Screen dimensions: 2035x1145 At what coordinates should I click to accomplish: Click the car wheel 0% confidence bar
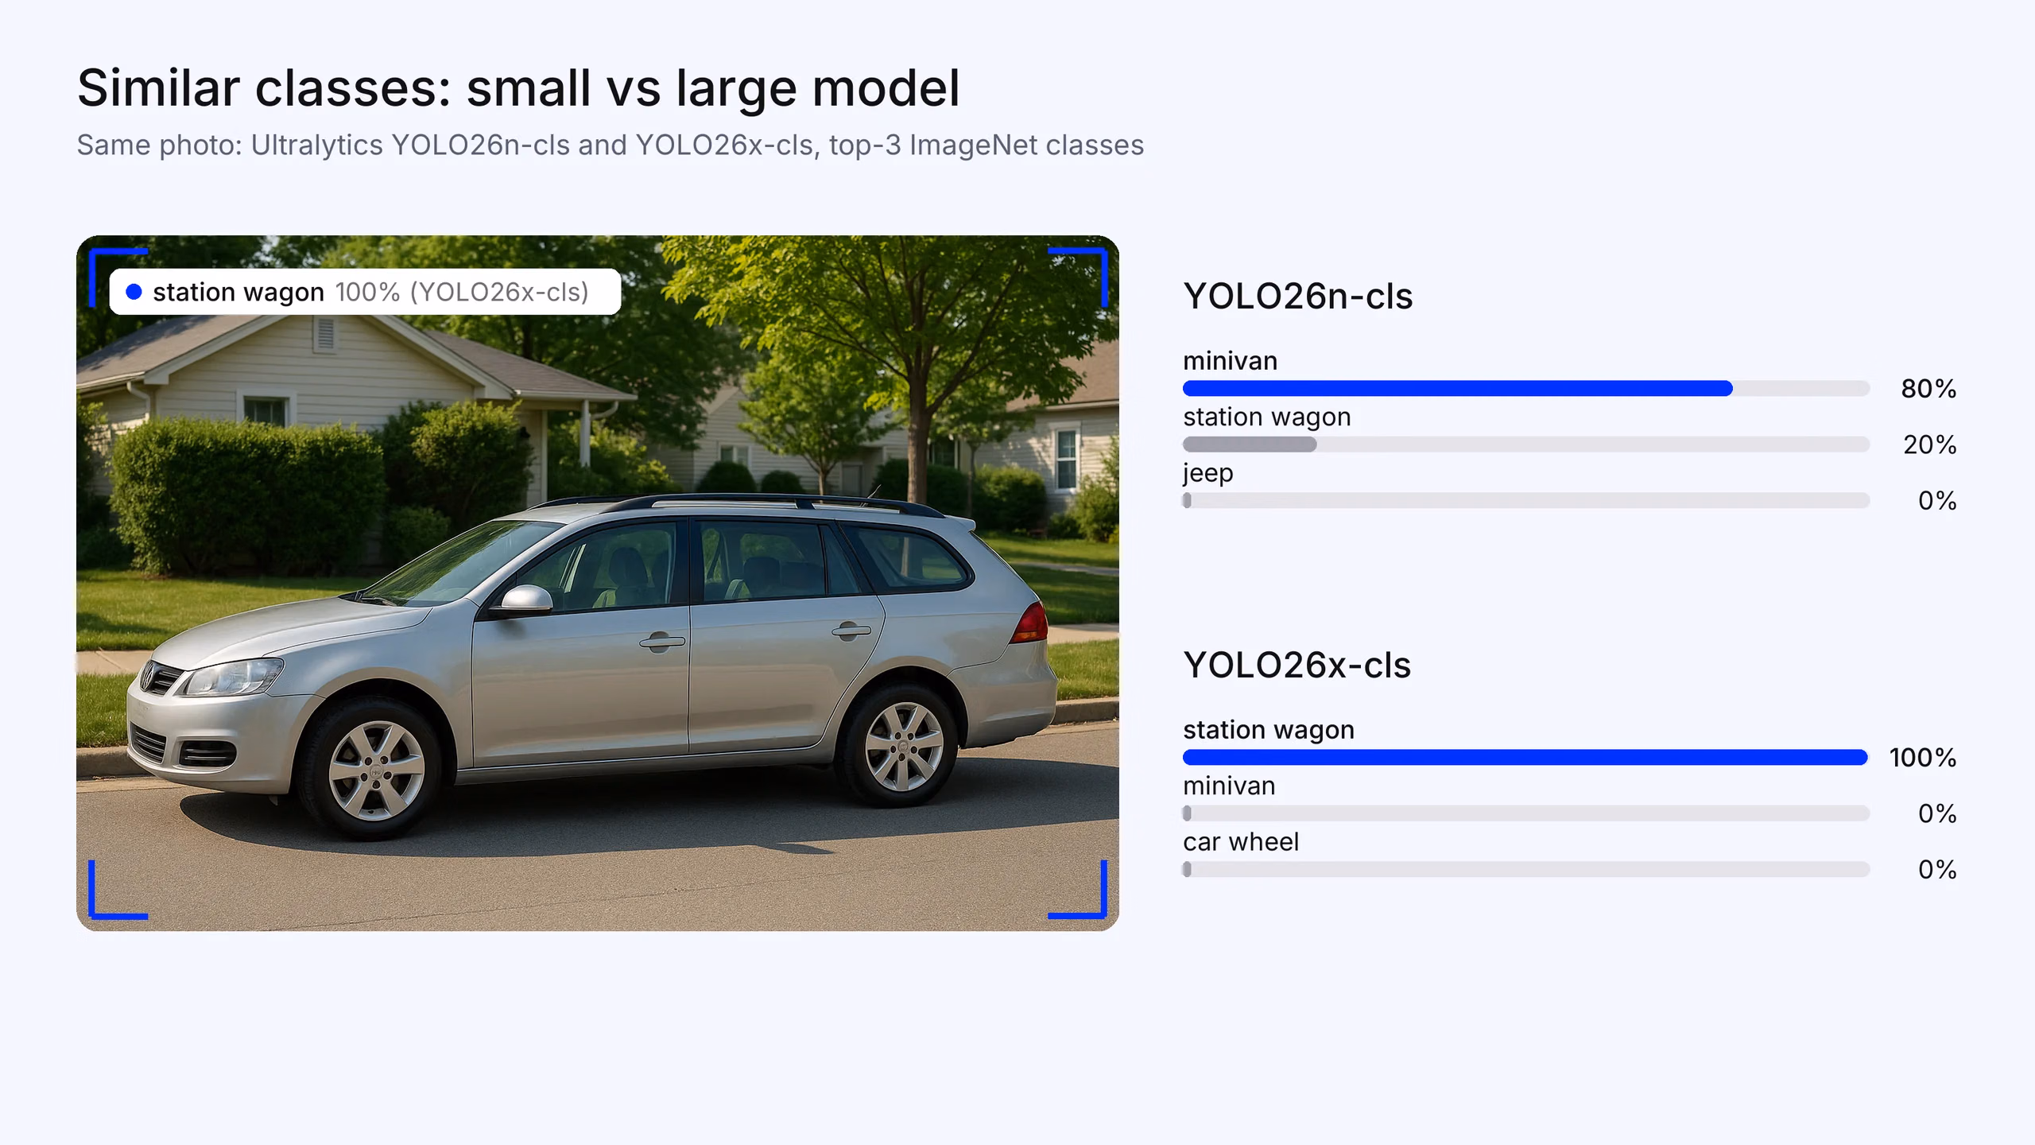pyautogui.click(x=1526, y=869)
